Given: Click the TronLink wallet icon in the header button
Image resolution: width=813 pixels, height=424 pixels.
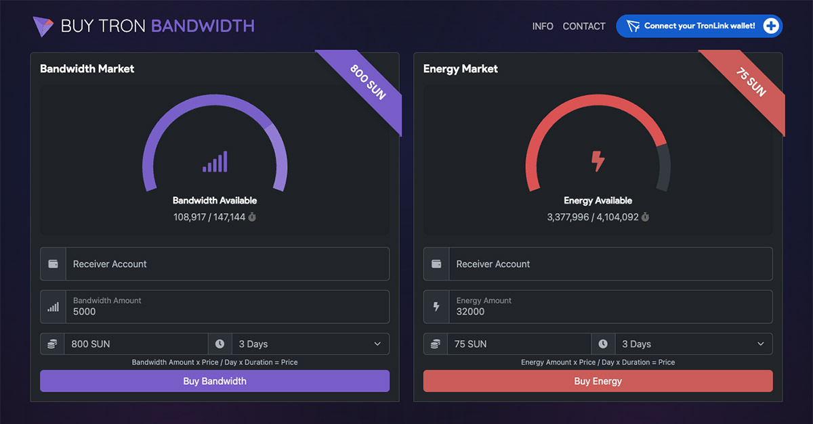Looking at the screenshot, I should (x=634, y=26).
